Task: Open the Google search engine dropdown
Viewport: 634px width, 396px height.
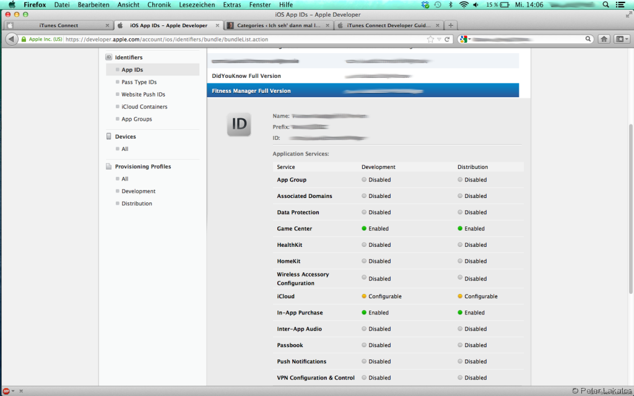Action: click(465, 39)
